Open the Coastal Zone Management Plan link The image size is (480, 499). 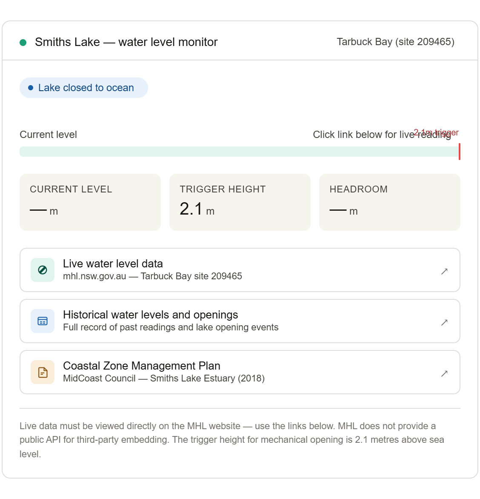[240, 372]
